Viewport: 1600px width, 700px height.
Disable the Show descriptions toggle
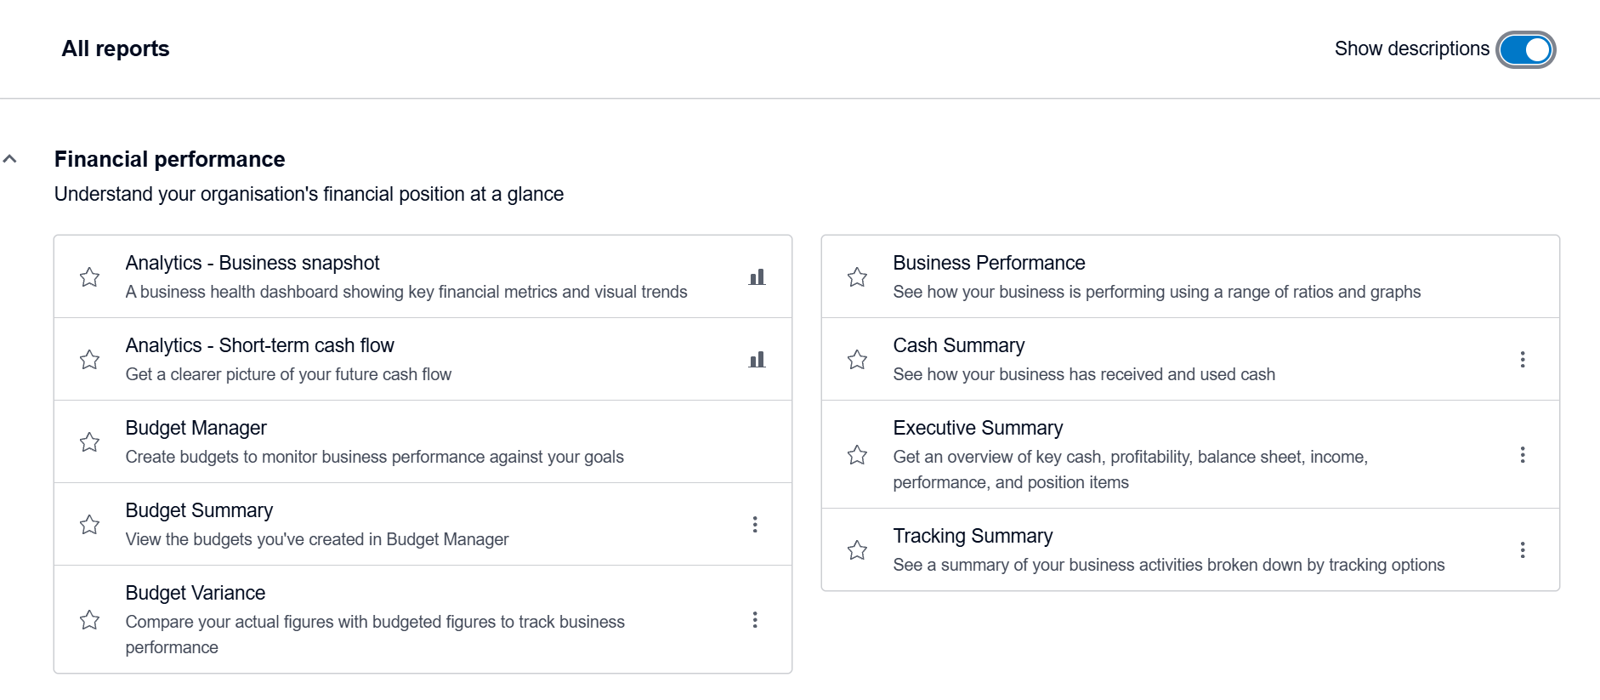[1525, 48]
